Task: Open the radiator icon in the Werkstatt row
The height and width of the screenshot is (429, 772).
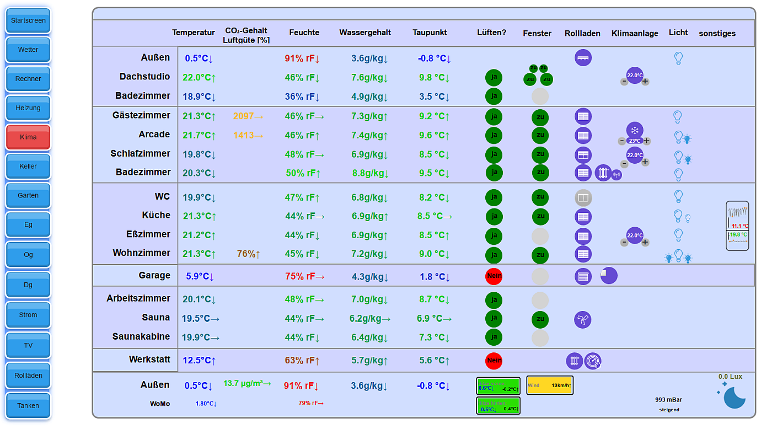Action: [x=575, y=361]
